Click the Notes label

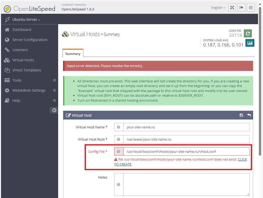click(x=103, y=177)
